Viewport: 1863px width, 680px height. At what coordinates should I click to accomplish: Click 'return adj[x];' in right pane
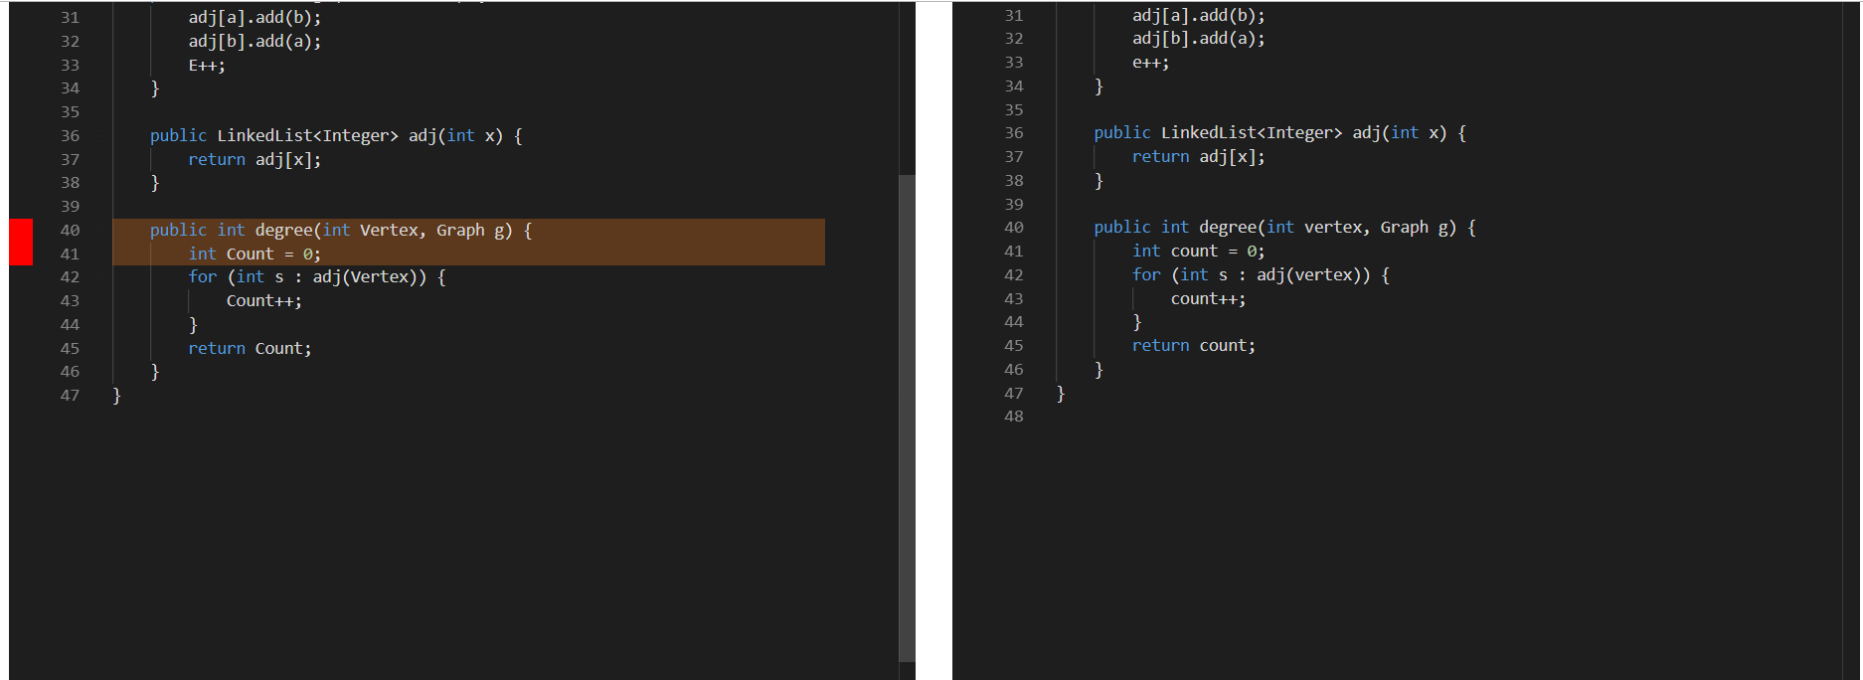coord(1198,156)
